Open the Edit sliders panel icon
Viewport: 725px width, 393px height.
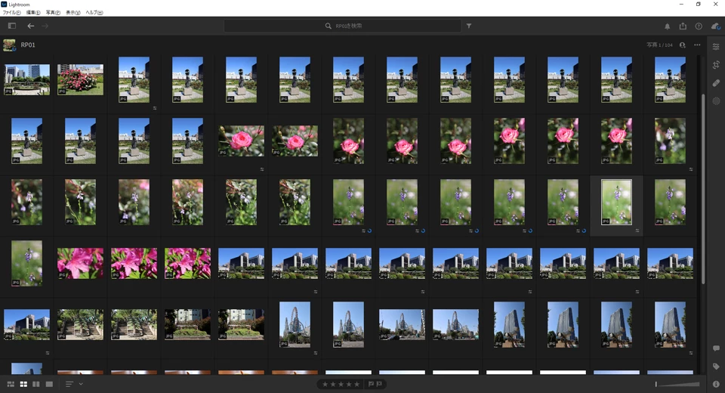tap(716, 47)
